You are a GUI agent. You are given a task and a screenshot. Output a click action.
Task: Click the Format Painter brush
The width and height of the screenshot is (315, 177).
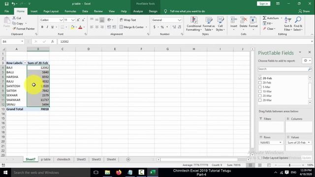(x=14, y=29)
